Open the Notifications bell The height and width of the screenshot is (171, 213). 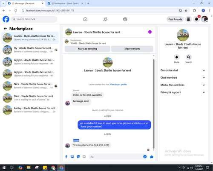196,19
